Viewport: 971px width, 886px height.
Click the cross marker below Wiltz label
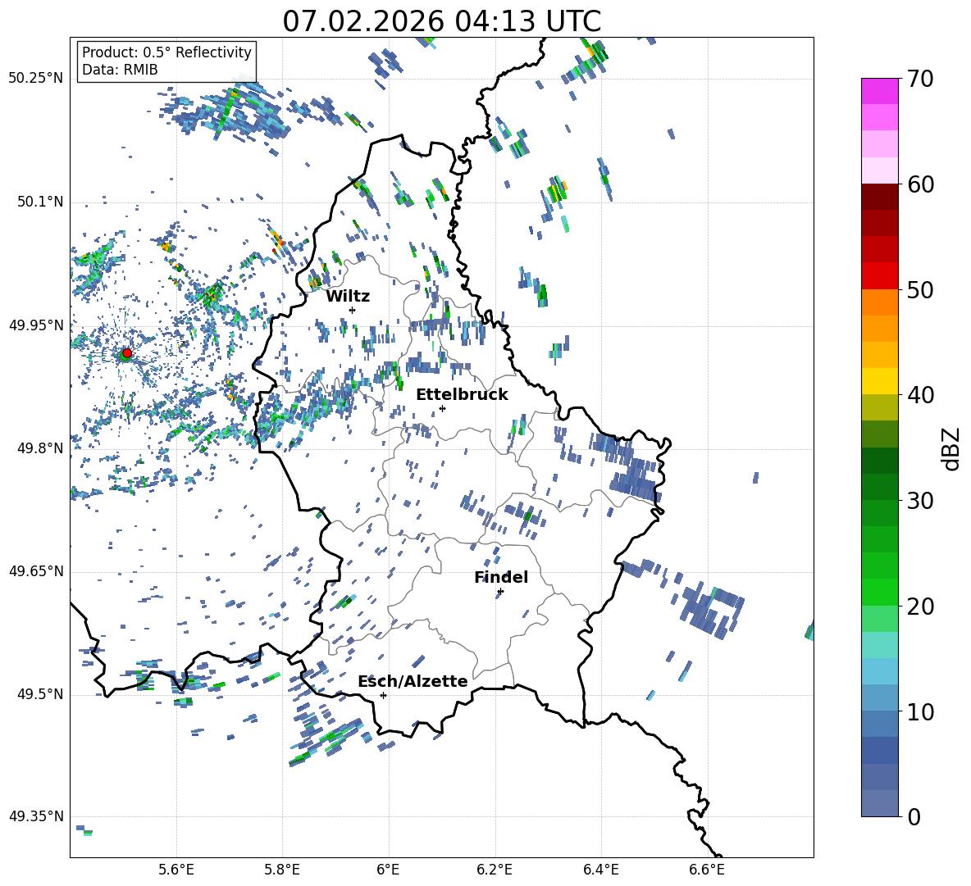[x=352, y=310]
